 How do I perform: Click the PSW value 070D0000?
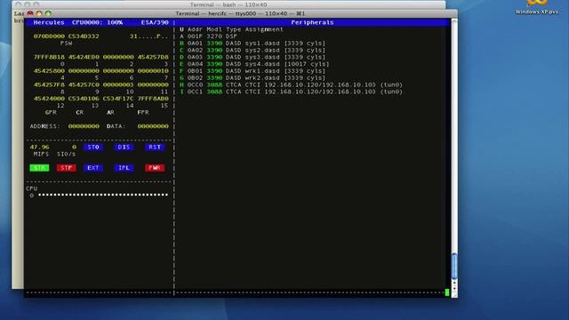pos(49,36)
